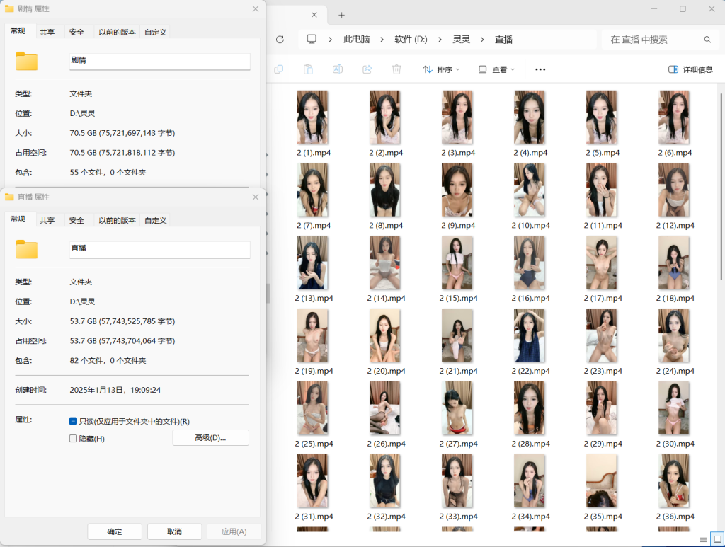Open 安全 tab in 剧情 属性 dialog
The height and width of the screenshot is (547, 725).
pos(76,33)
